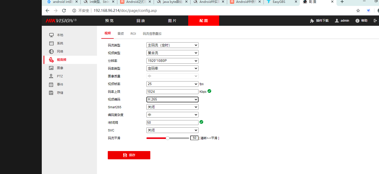Click the 保存 save button

pos(129,155)
